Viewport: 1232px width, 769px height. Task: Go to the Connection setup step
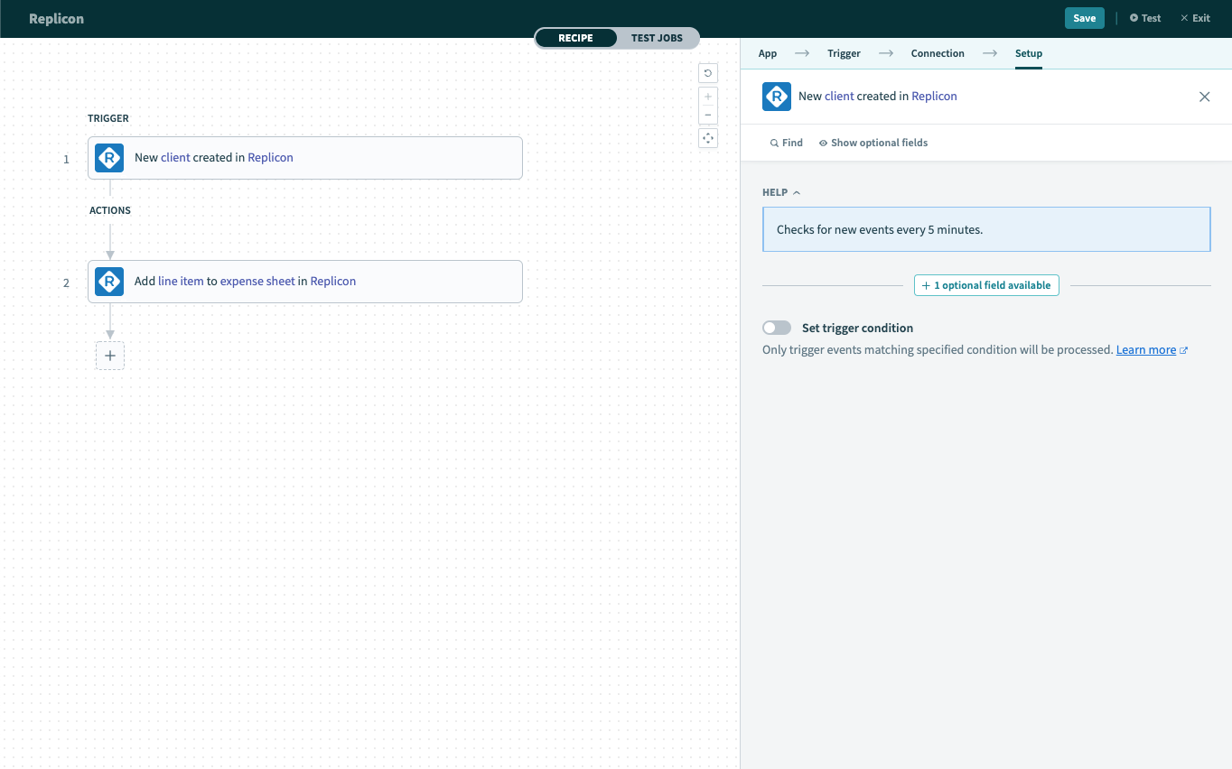tap(937, 53)
